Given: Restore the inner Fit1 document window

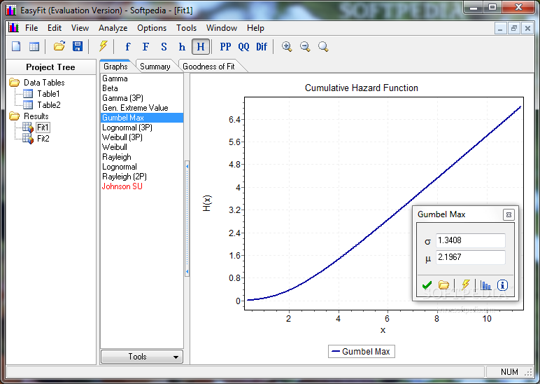Looking at the screenshot, I should [514, 28].
